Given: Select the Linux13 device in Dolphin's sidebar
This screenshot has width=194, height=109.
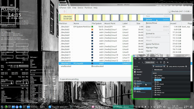Looking at the screenshot, I should click(142, 84).
